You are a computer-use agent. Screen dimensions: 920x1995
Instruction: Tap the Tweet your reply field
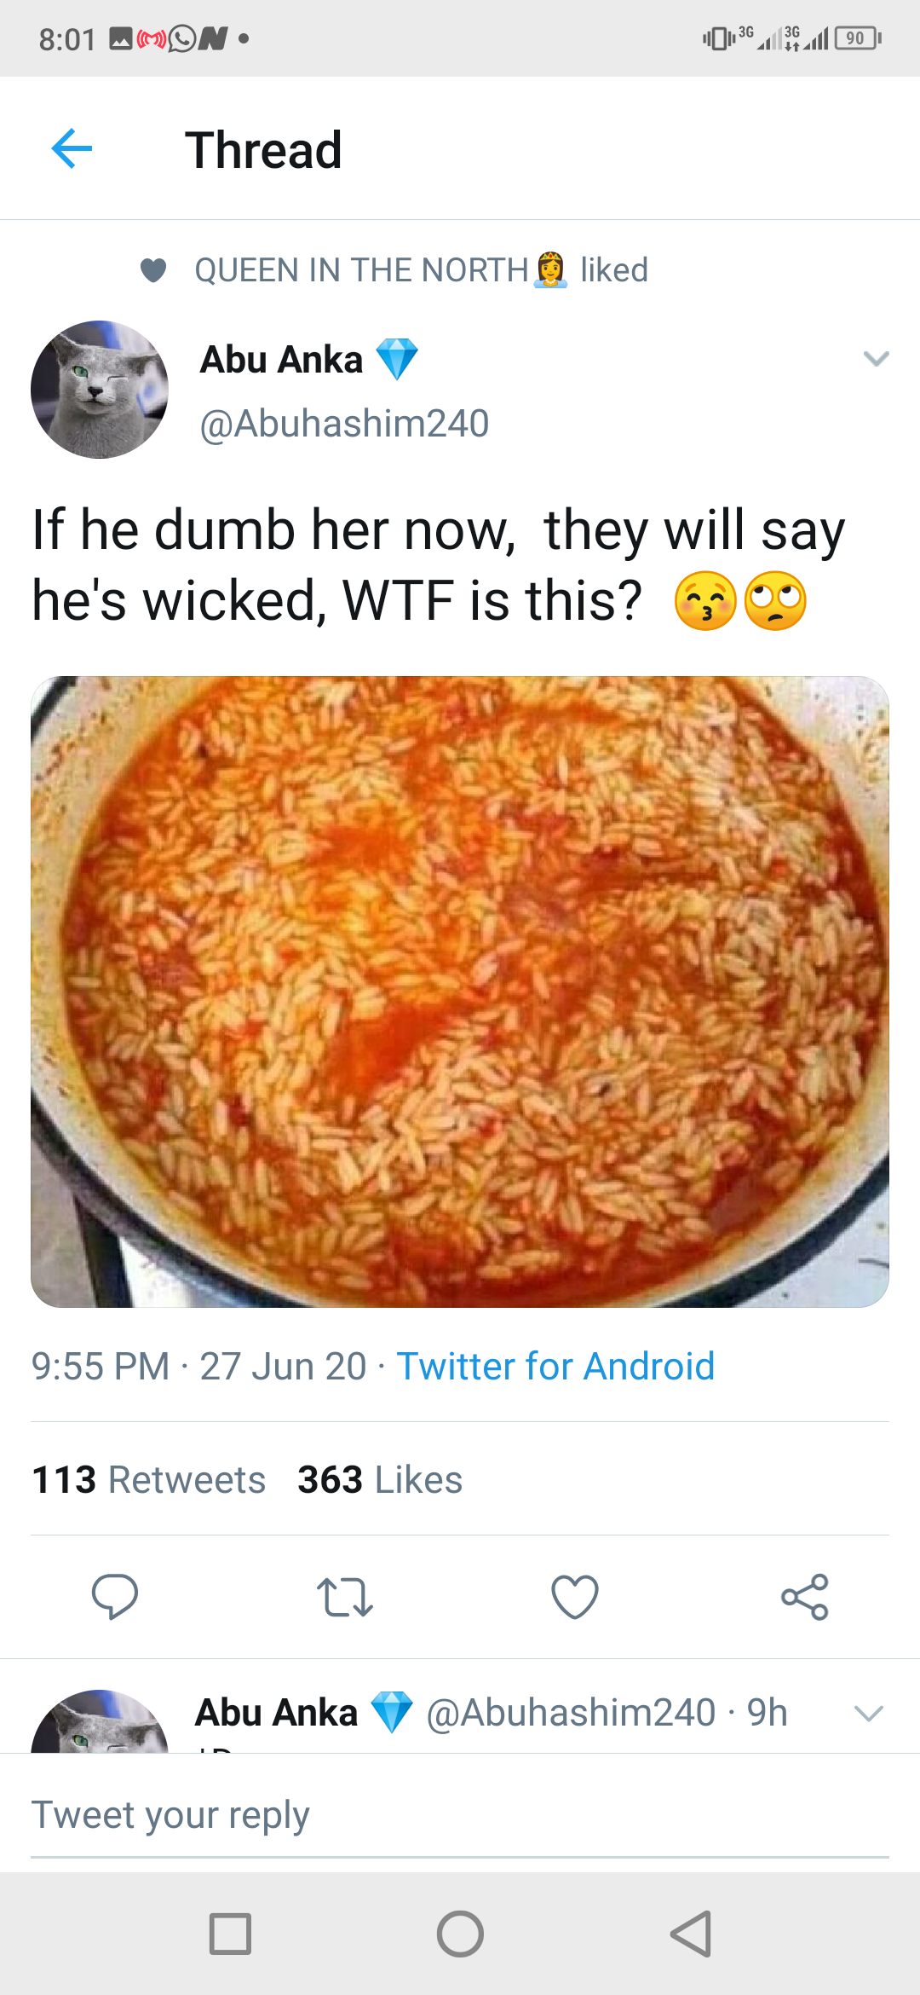pos(460,1814)
